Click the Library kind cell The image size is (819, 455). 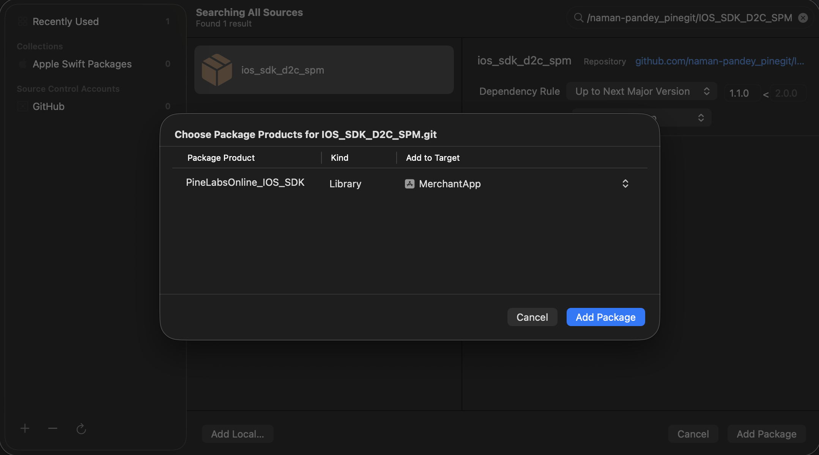pos(345,184)
